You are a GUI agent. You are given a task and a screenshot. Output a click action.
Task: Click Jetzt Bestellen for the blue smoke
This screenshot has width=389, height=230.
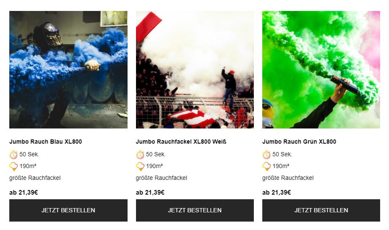pyautogui.click(x=68, y=210)
